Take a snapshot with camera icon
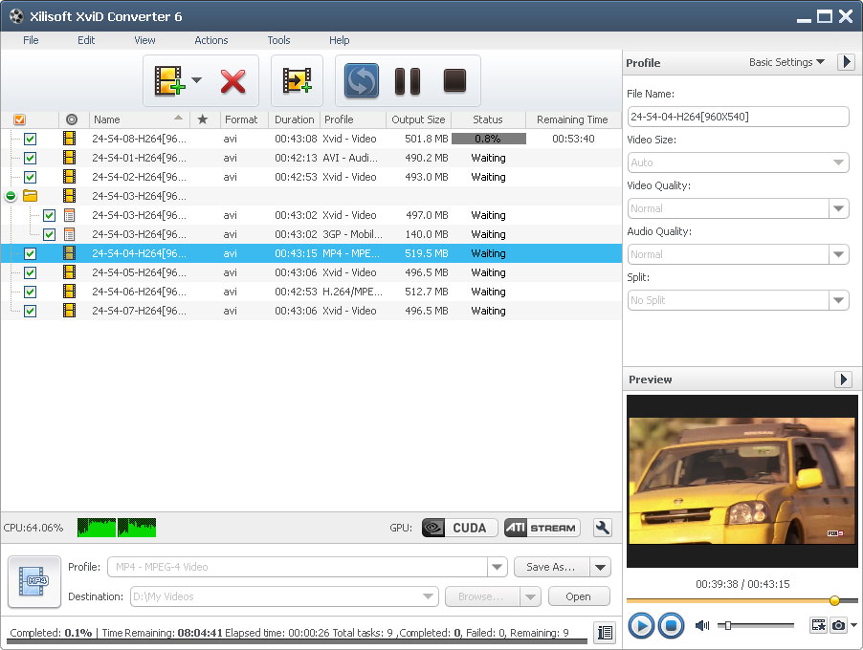Viewport: 863px width, 650px height. [838, 625]
